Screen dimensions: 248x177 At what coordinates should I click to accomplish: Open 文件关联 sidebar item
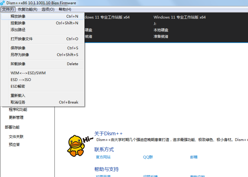16,136
